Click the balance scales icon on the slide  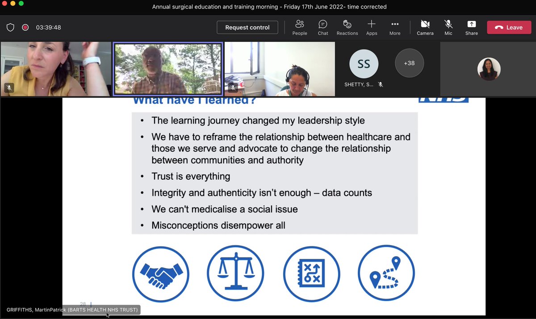pos(235,273)
